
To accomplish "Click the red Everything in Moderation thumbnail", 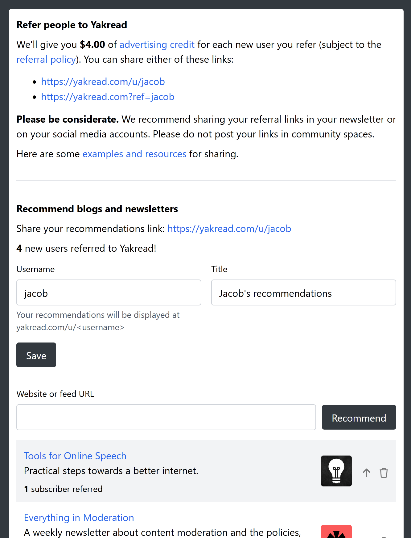I will (x=336, y=532).
